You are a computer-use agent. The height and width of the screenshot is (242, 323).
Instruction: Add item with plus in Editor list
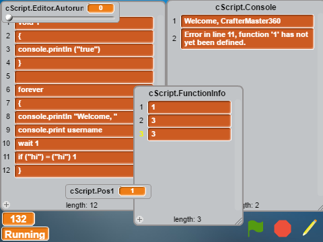[x=6, y=204]
